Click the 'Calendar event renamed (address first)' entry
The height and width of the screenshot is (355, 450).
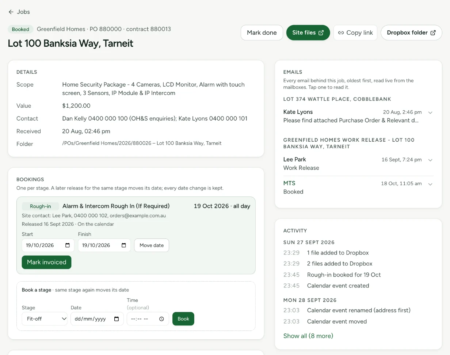[359, 310]
